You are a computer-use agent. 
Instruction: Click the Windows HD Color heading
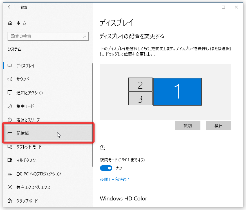[124, 198]
